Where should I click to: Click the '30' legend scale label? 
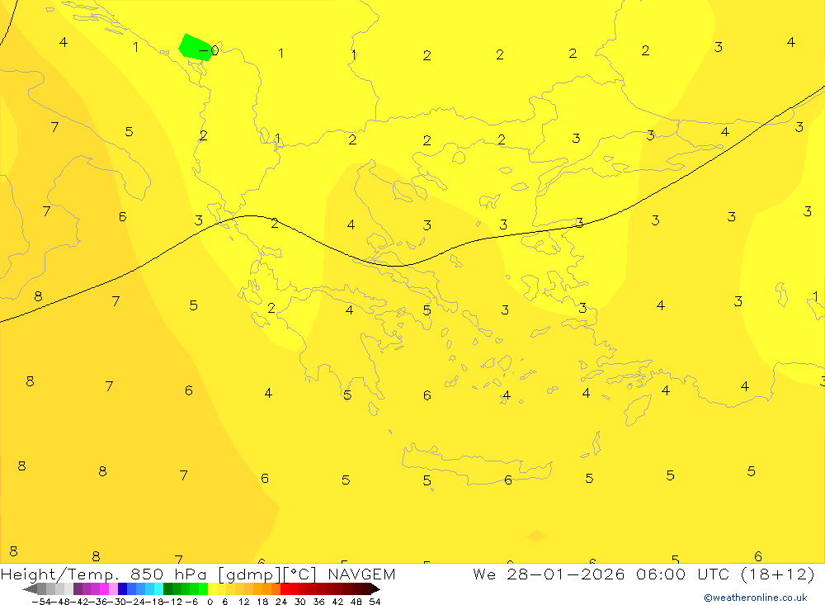tap(300, 602)
